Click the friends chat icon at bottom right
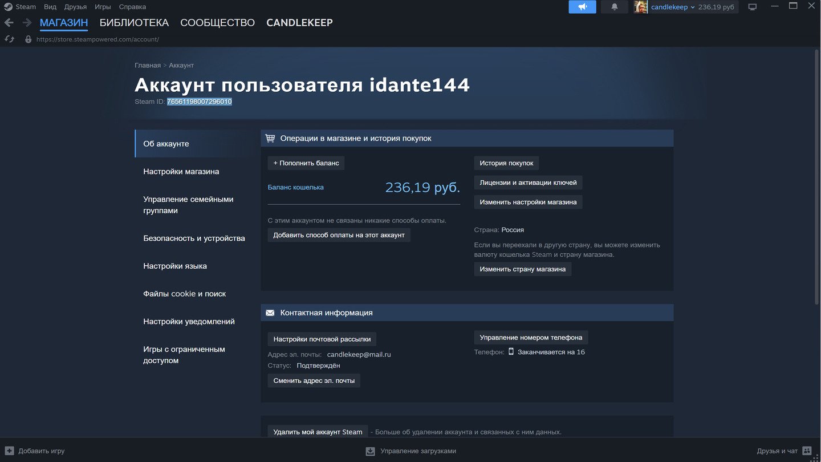This screenshot has width=821, height=462. (807, 451)
